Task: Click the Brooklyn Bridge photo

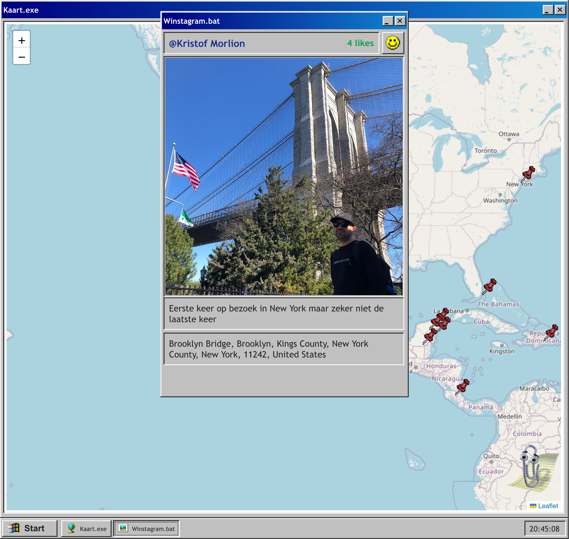Action: point(284,176)
